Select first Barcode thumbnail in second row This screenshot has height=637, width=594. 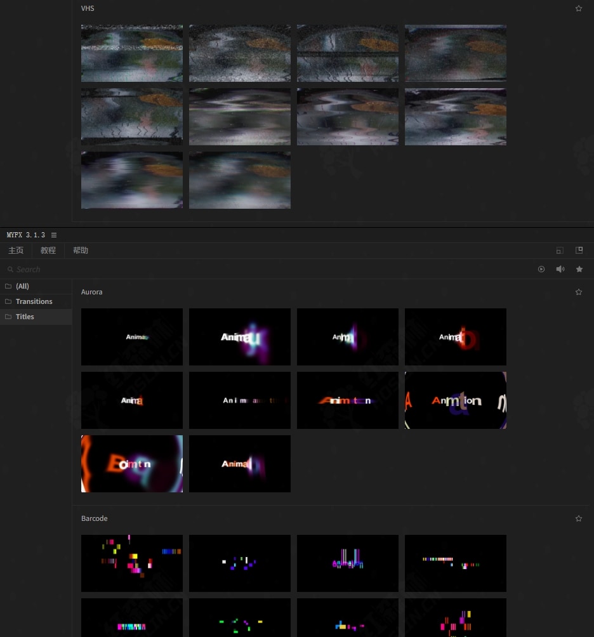coord(132,617)
